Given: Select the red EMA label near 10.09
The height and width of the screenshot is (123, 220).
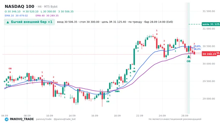Looking at the screenshot, I should click(x=56, y=83).
